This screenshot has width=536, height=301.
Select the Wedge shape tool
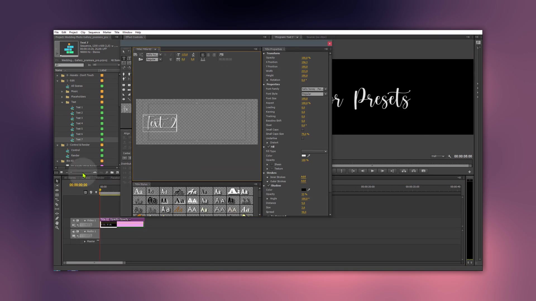point(124,94)
